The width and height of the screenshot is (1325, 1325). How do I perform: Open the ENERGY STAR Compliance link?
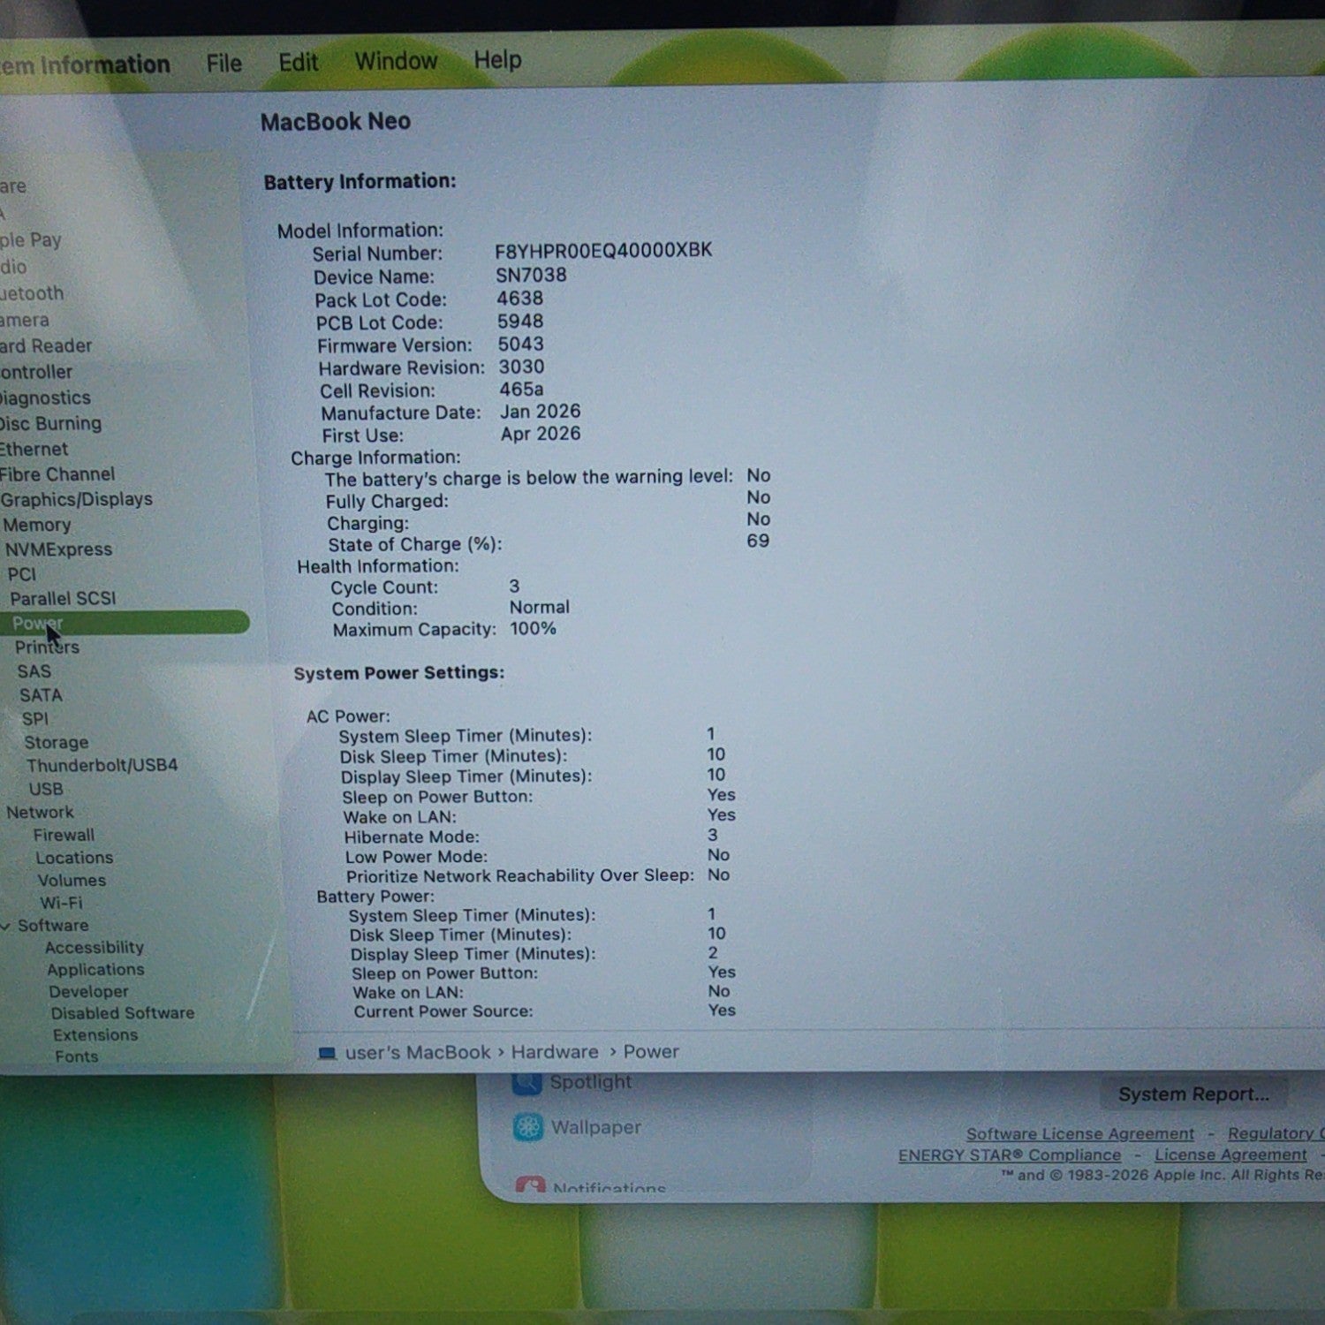click(x=1010, y=1155)
